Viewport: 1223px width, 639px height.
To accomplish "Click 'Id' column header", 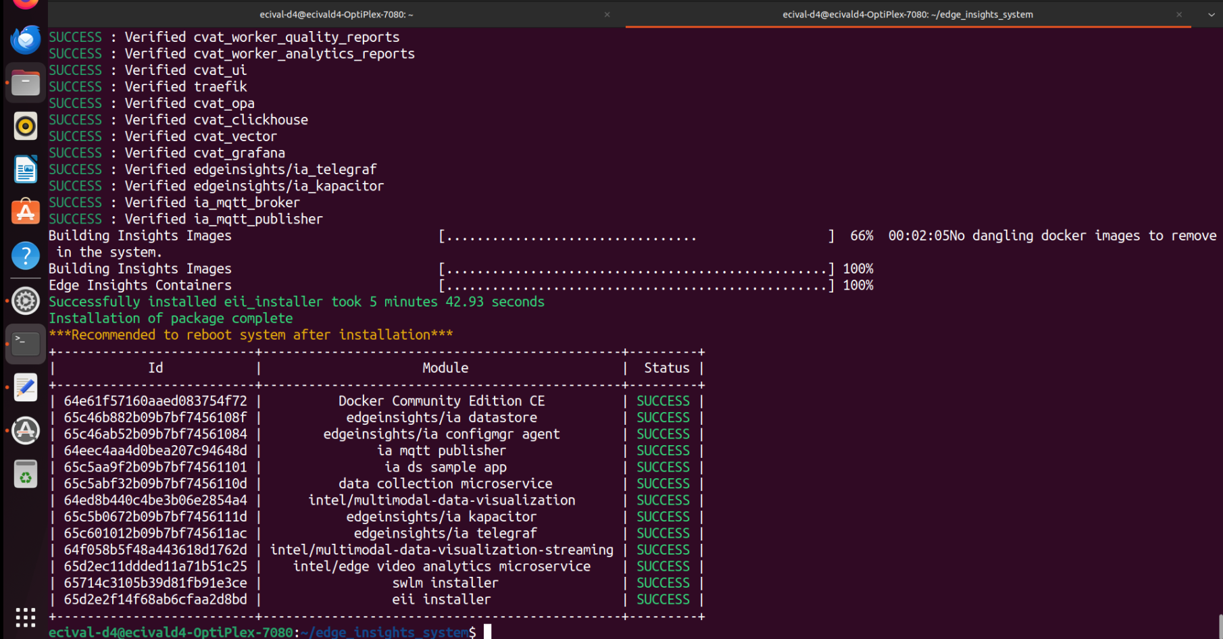I will click(x=155, y=368).
